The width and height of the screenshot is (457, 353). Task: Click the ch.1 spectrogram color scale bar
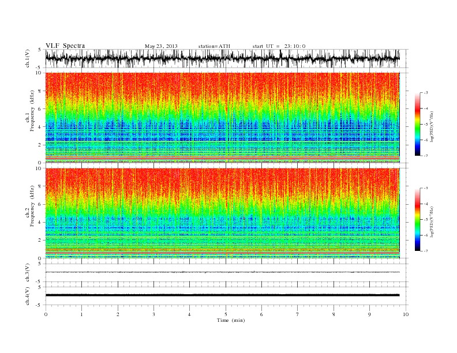[x=418, y=124]
